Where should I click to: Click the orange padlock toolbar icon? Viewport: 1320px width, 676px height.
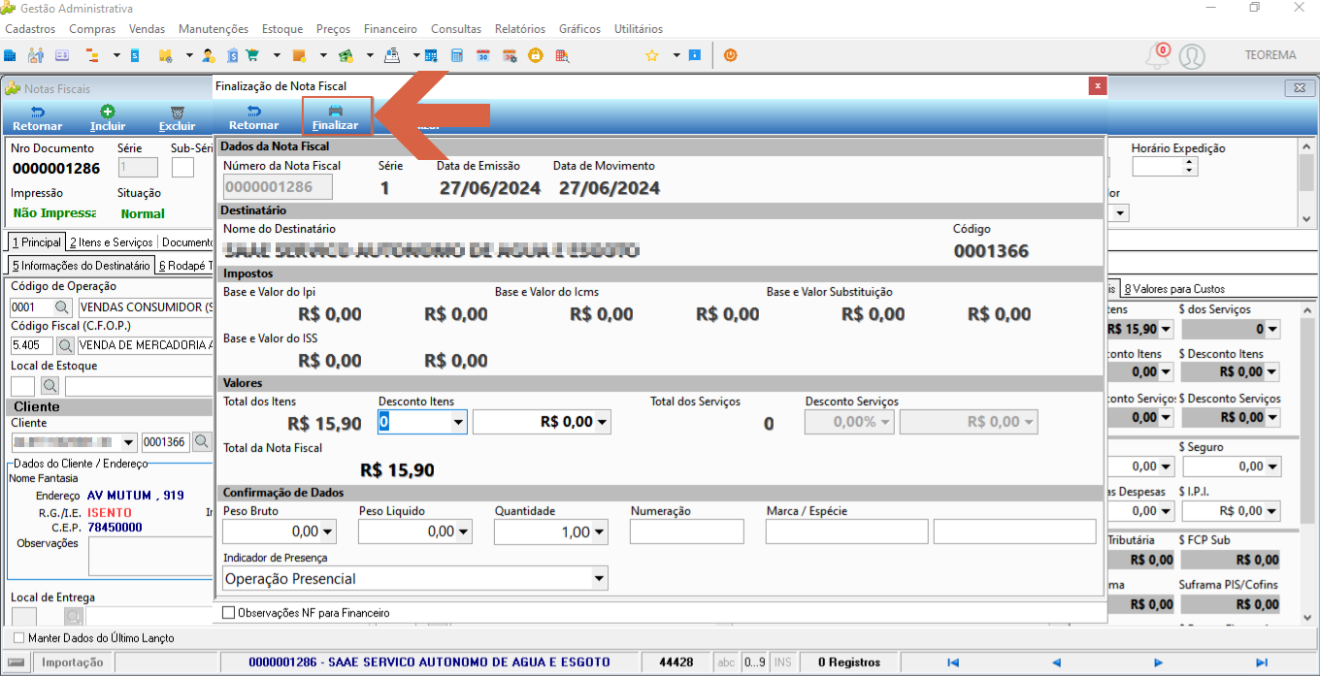coord(535,55)
